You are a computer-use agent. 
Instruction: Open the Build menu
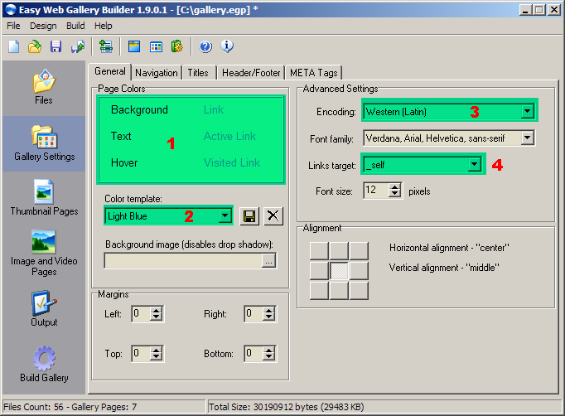[75, 26]
